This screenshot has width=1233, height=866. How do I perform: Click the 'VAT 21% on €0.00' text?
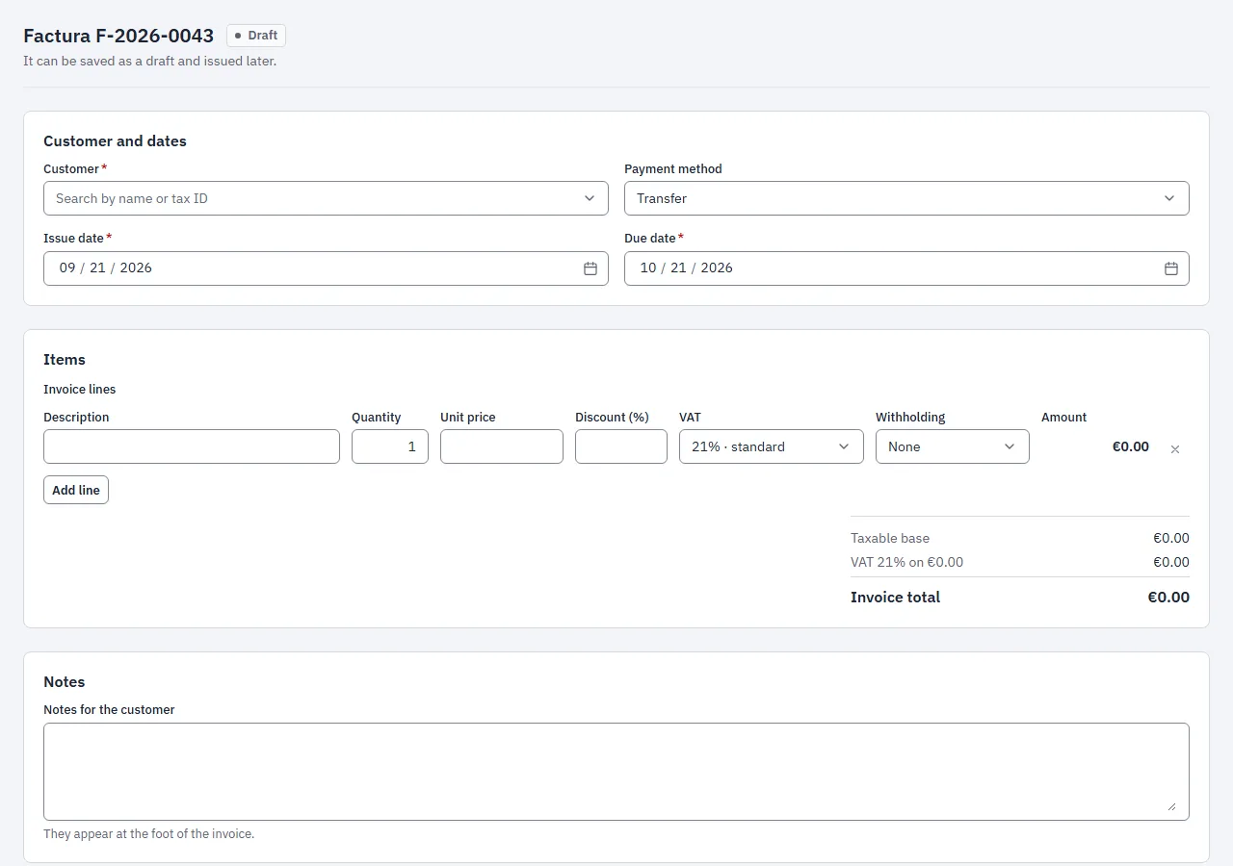[906, 563]
